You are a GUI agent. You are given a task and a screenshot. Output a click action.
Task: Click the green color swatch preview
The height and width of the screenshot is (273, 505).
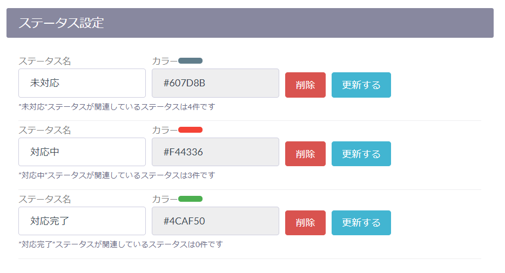pyautogui.click(x=190, y=199)
